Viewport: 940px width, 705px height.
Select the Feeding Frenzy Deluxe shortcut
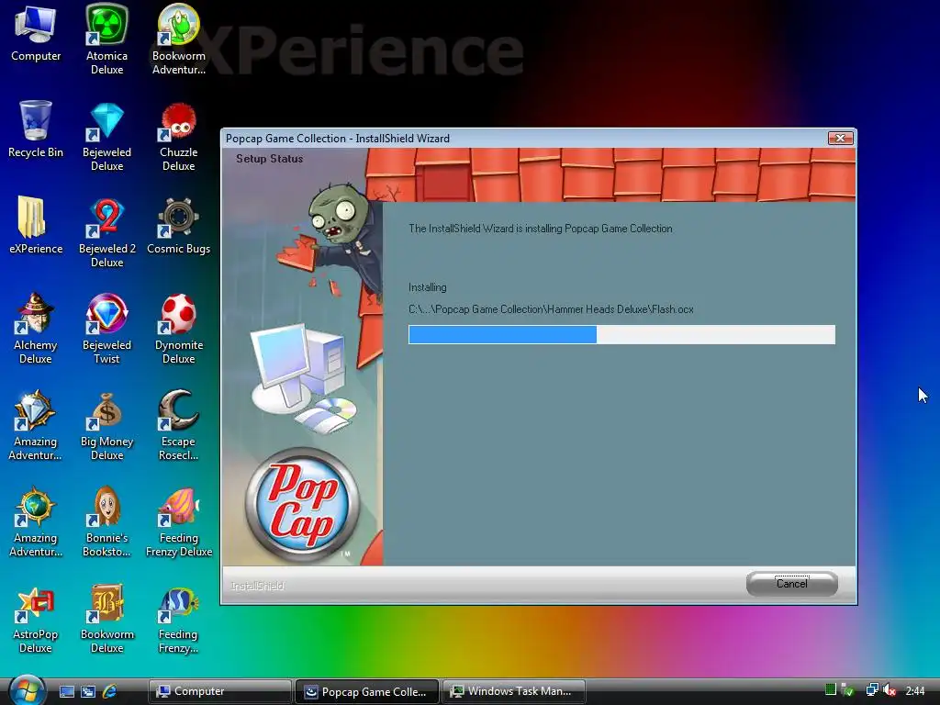(x=178, y=521)
